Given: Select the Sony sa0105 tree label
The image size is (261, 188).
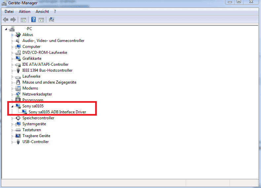Looking at the screenshot, I should tap(33, 106).
